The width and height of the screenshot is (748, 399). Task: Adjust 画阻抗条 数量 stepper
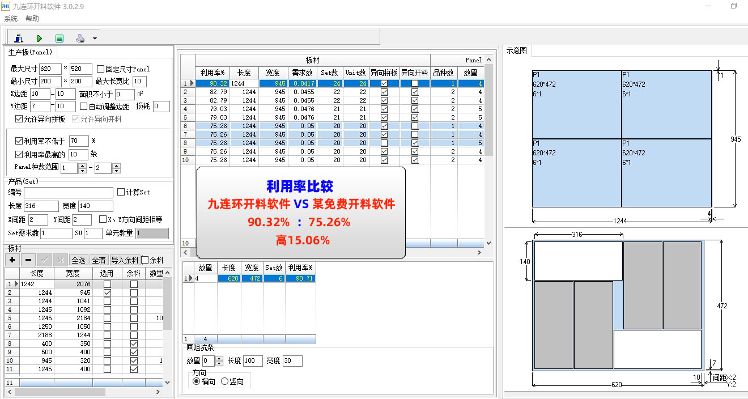pyautogui.click(x=219, y=361)
